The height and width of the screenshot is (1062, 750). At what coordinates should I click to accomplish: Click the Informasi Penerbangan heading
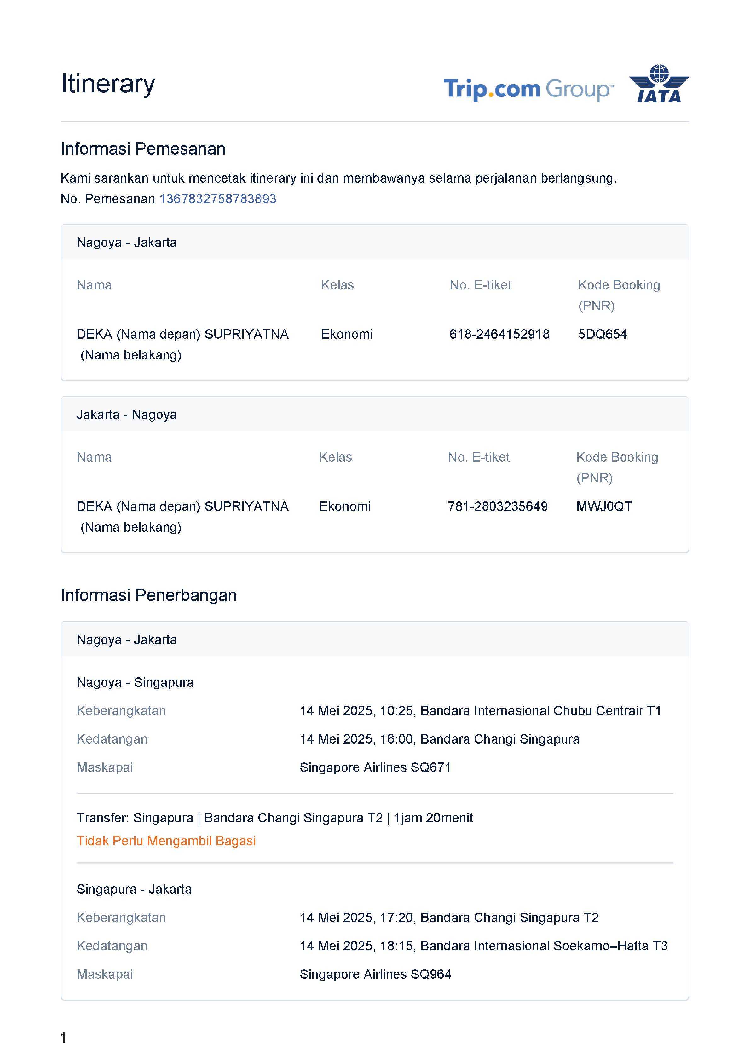(x=148, y=595)
